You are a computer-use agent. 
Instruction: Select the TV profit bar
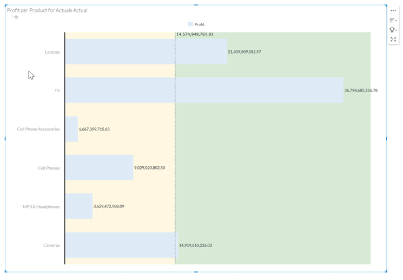(204, 90)
